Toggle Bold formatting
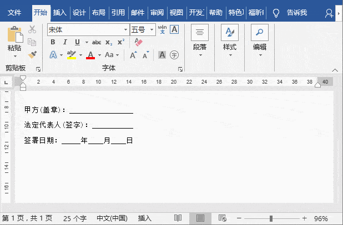Image resolution: width=343 pixels, height=225 pixels. click(53, 42)
